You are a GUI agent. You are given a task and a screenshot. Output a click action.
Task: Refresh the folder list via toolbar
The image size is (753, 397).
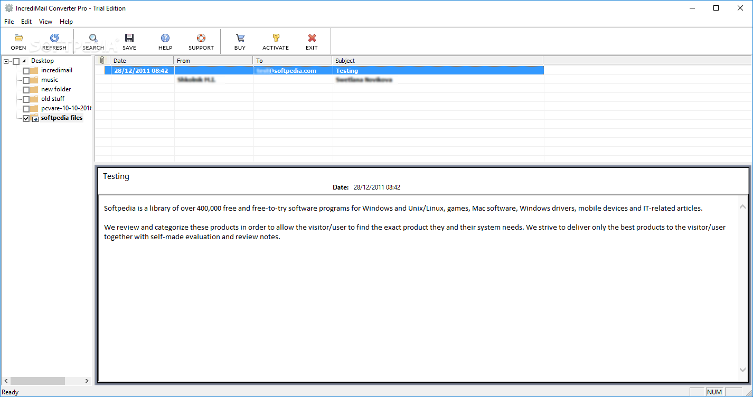[x=54, y=38]
